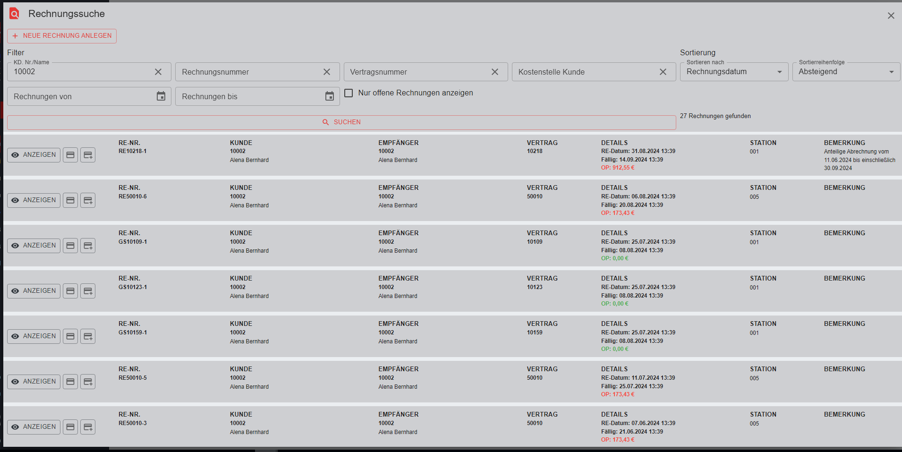Click add-payment card icon for invoice RE50010-3

click(x=88, y=427)
